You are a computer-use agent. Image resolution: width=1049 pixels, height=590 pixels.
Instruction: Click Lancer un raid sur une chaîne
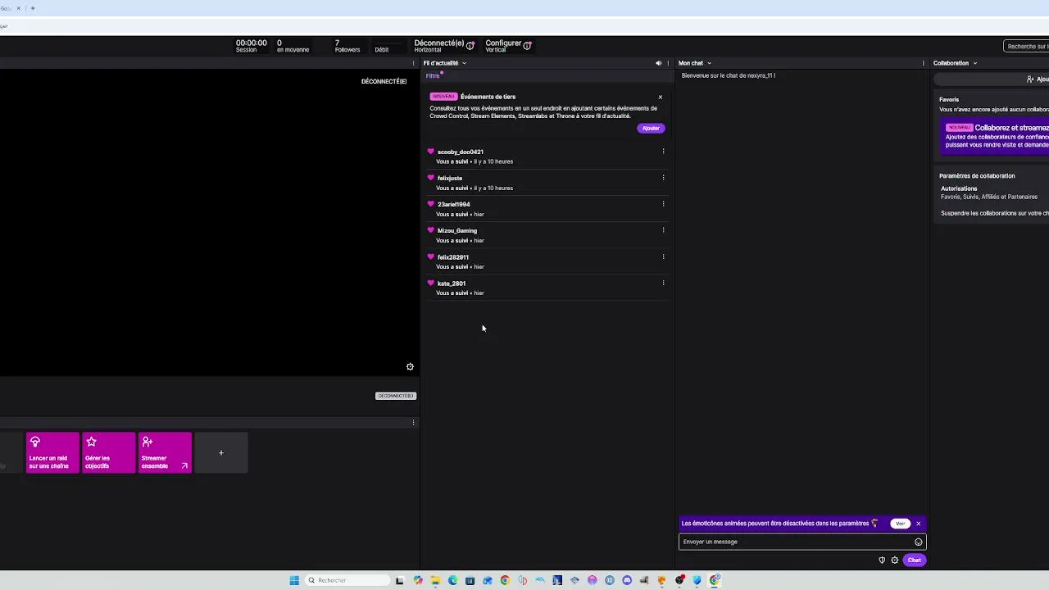coord(52,453)
